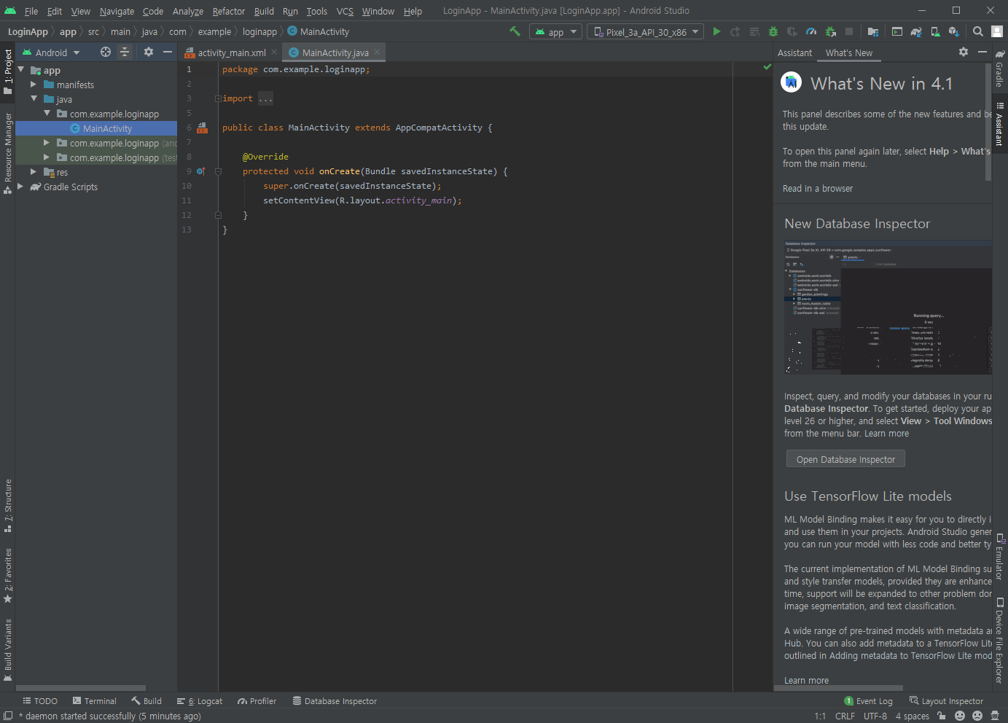Screen dimensions: 1008x723
Task: Click the happy face feedback icon
Action: pos(960,716)
